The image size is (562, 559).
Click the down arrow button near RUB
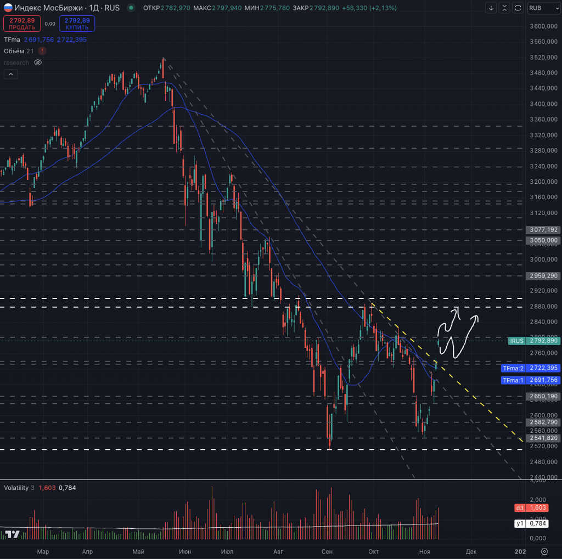(491, 8)
